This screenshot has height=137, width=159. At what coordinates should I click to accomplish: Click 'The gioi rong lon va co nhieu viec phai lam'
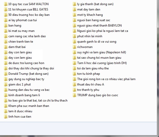[x=106, y=79]
